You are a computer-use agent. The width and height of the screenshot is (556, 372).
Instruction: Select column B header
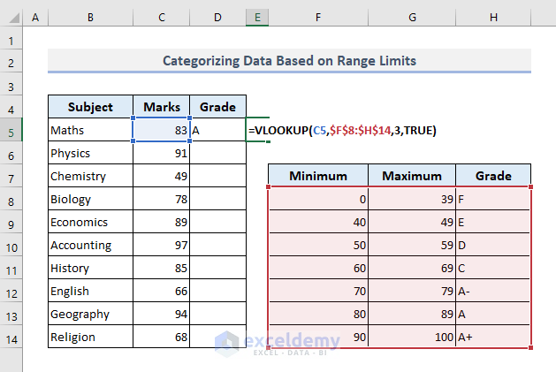pyautogui.click(x=90, y=17)
